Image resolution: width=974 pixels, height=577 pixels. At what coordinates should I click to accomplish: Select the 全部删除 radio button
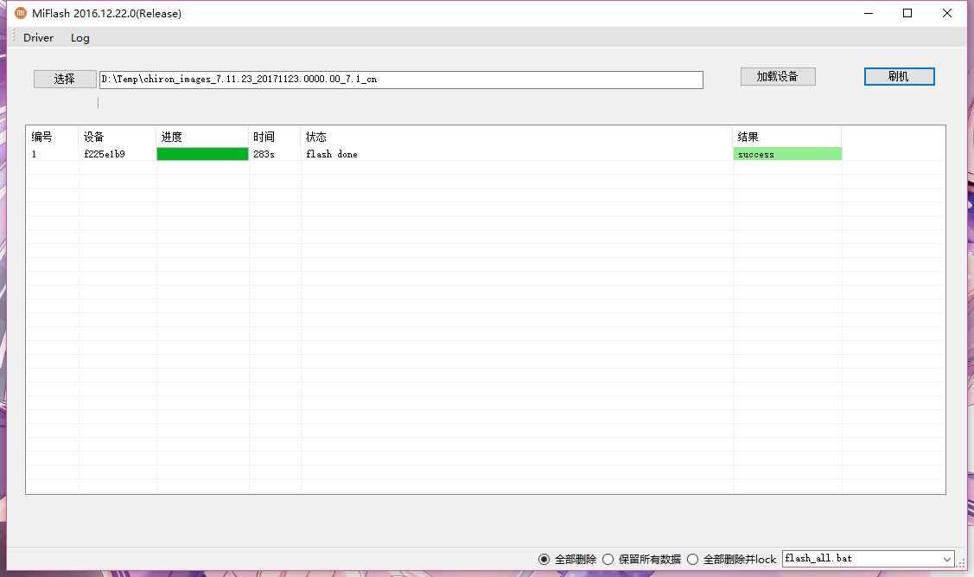click(544, 560)
